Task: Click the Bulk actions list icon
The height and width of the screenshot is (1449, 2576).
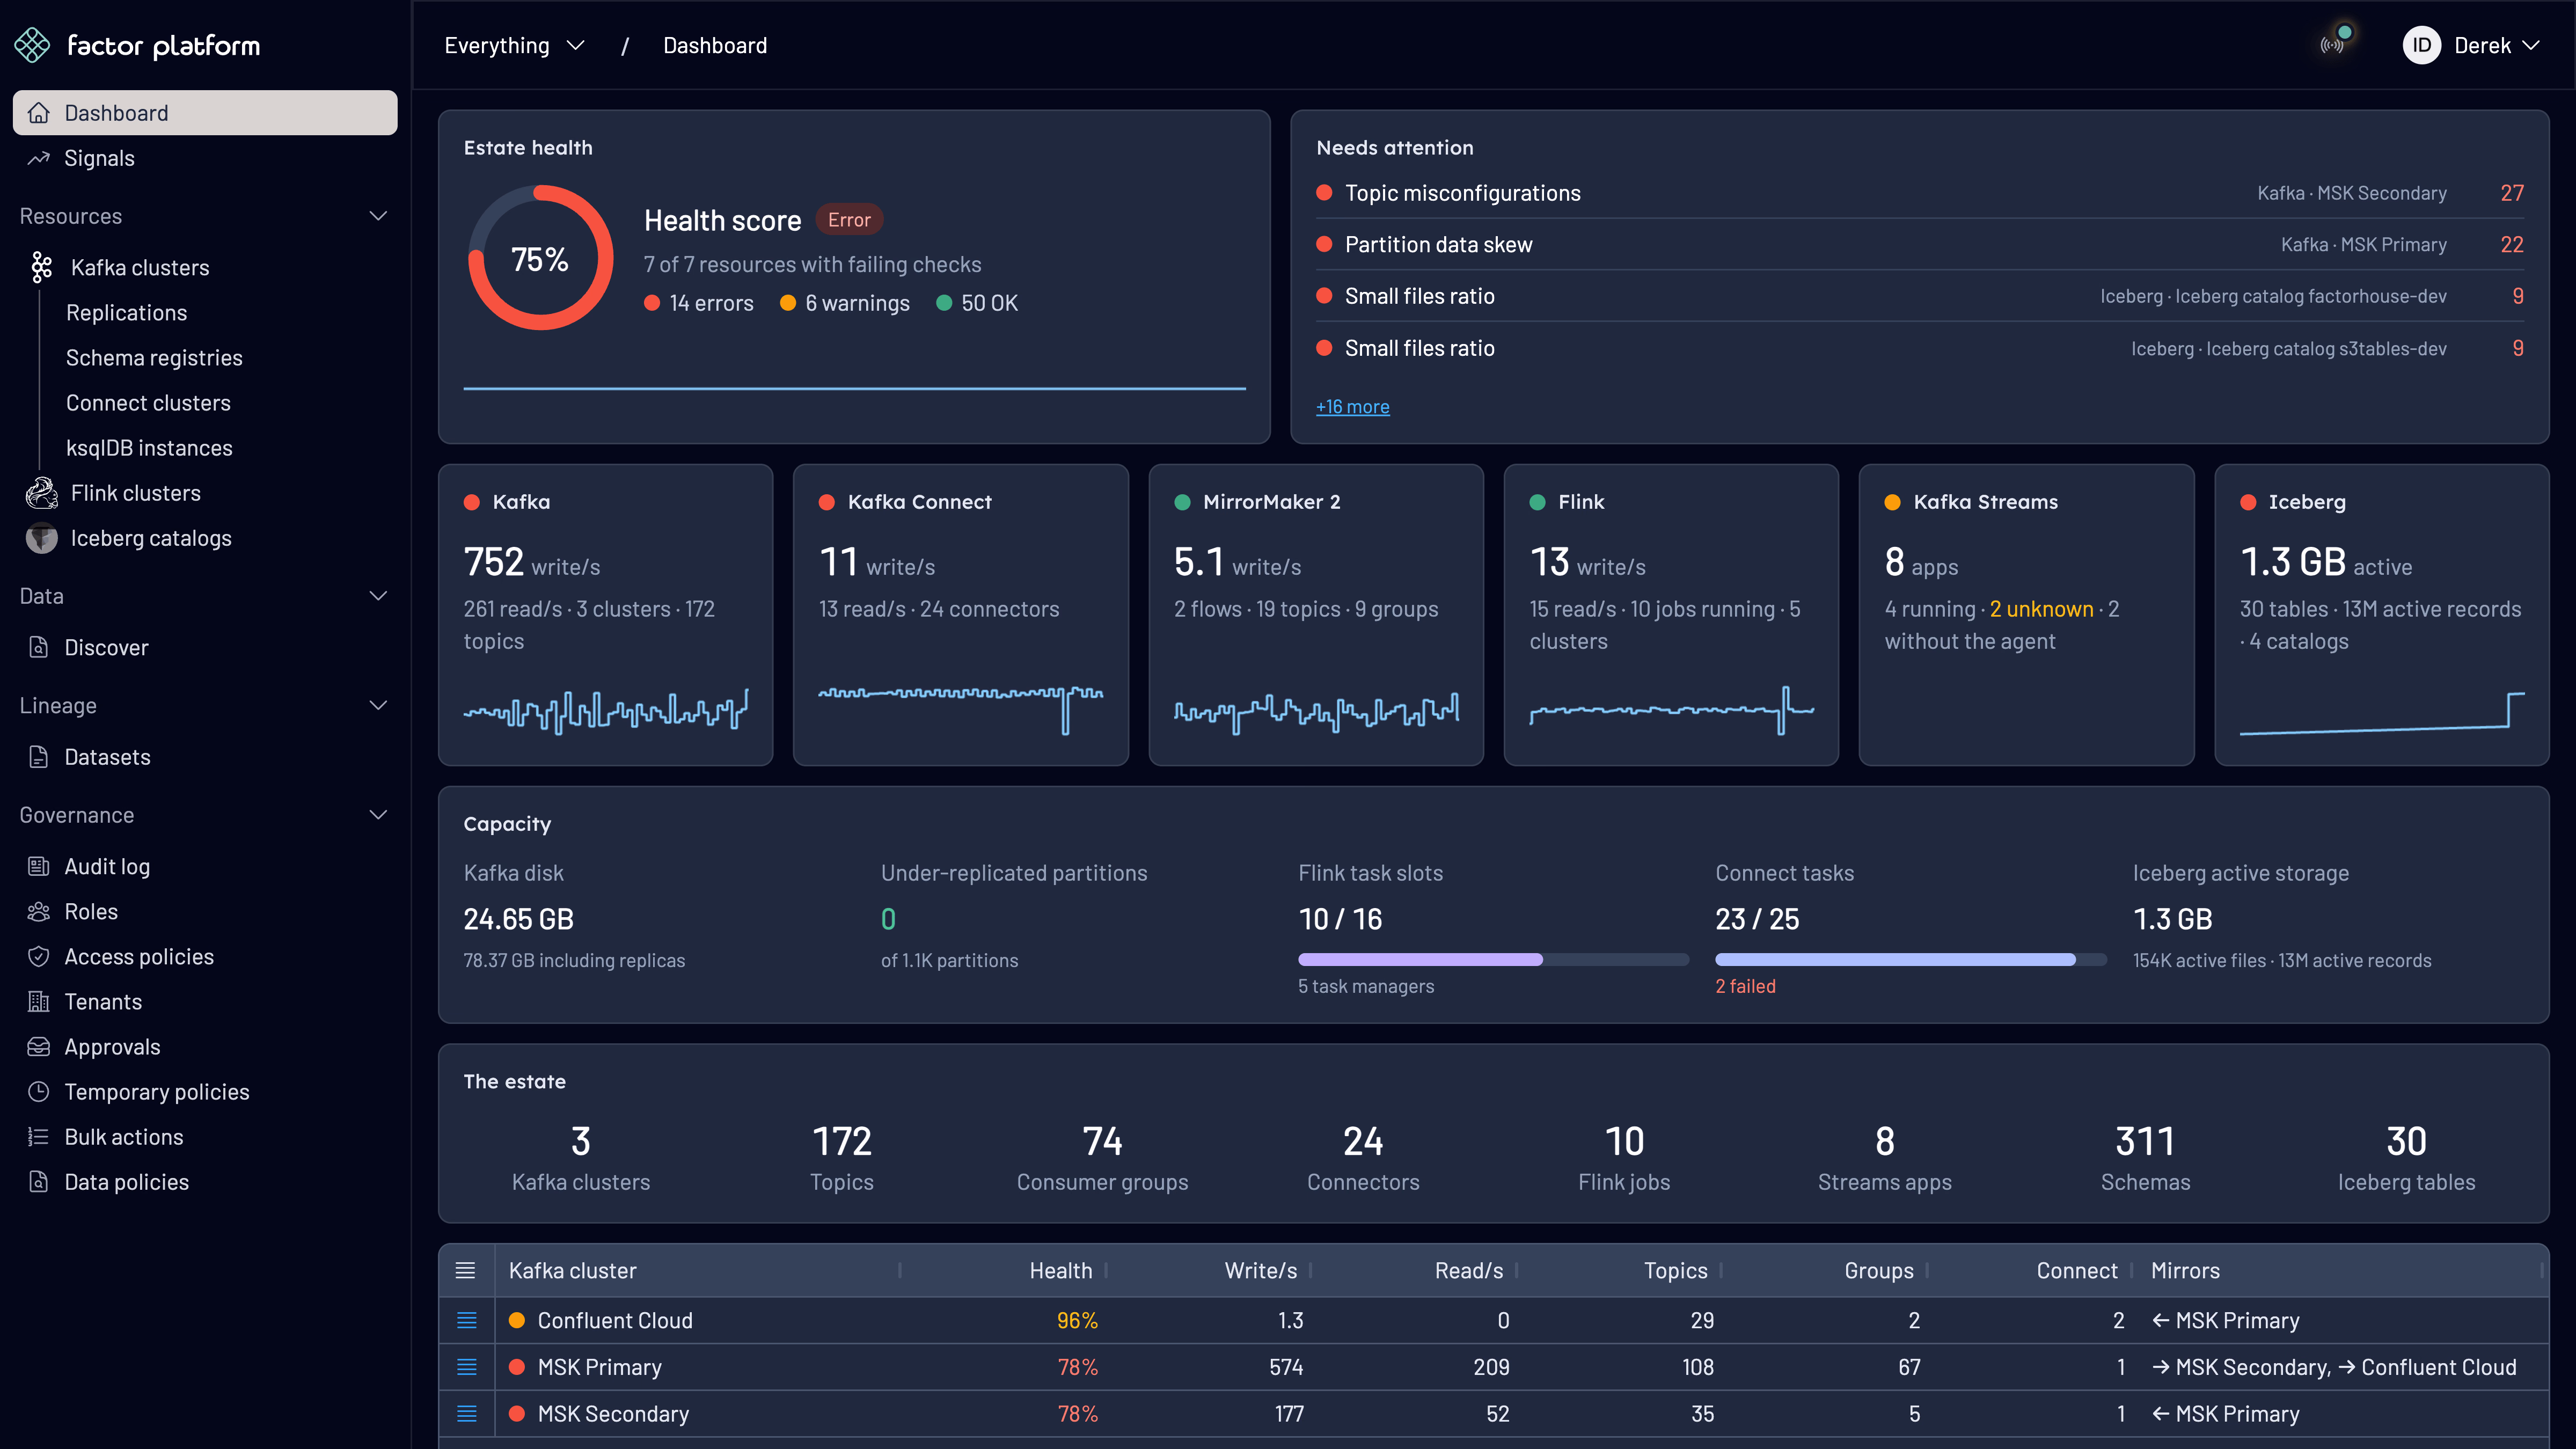Action: (x=38, y=1136)
